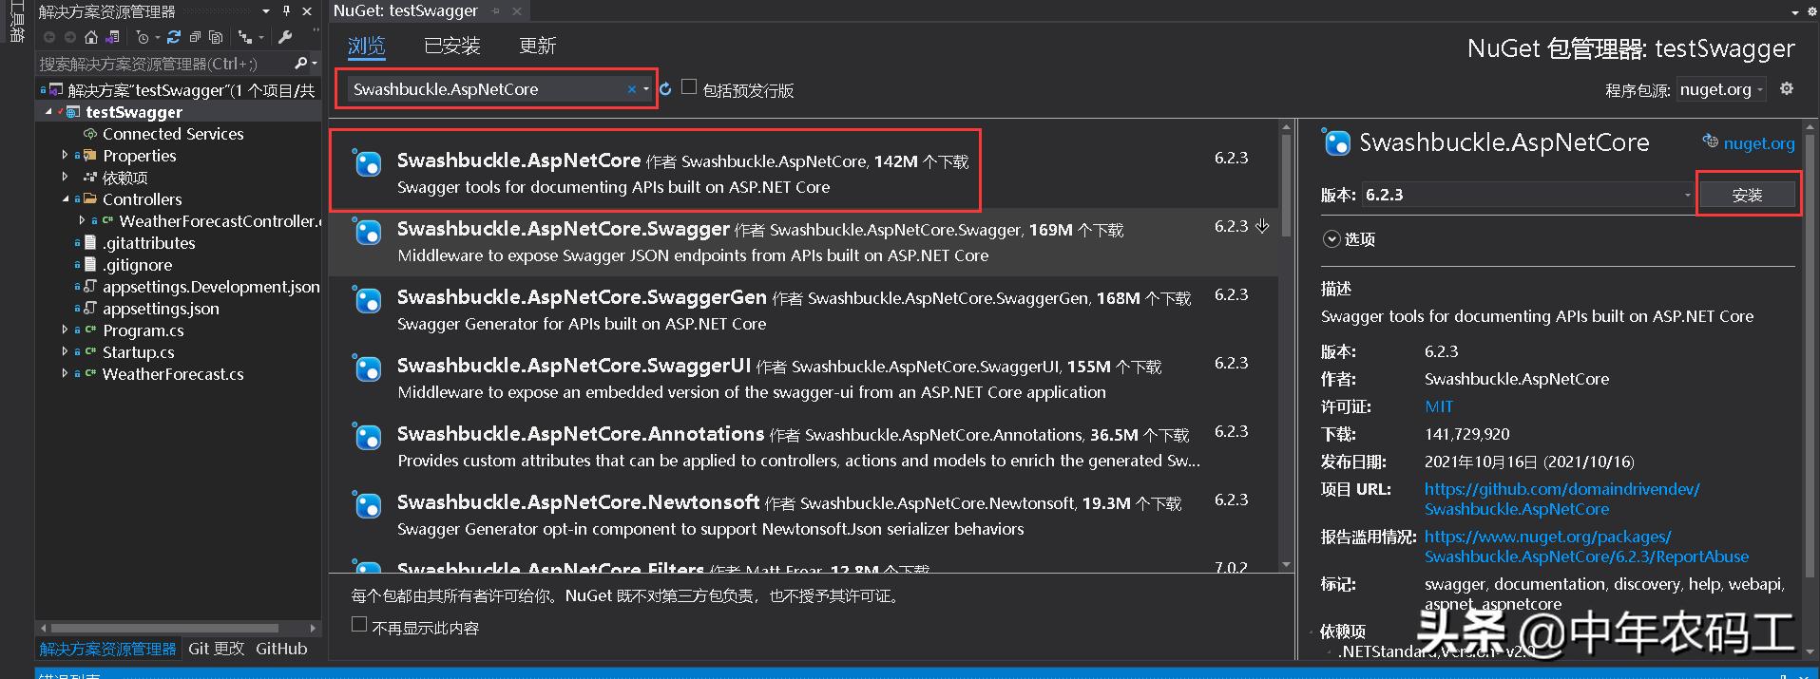Screen dimensions: 1820x679
Task: Open Properties with the wrench icon
Action: (285, 37)
